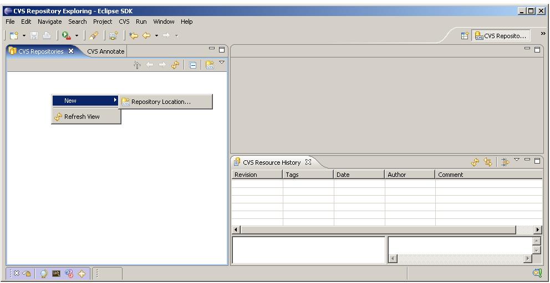Viewport: 550px width, 283px height.
Task: Open the Run menu
Action: click(x=141, y=22)
